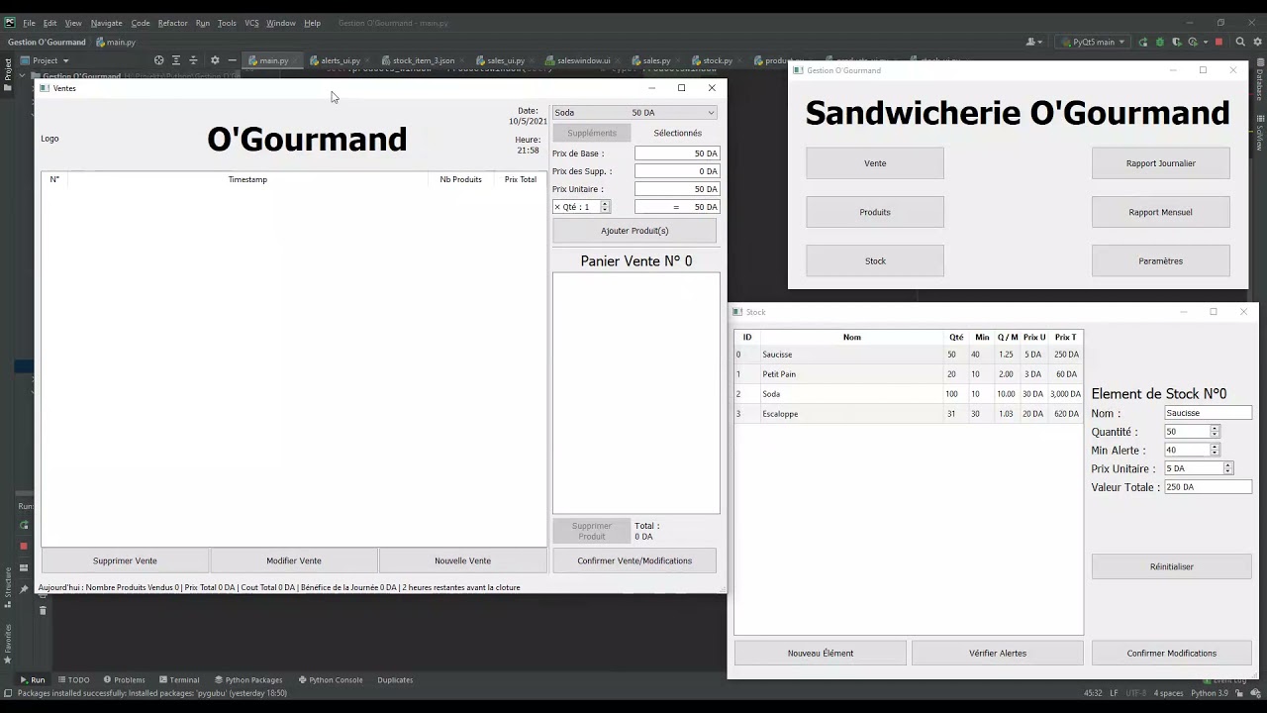Open Project panel options gear icon
The width and height of the screenshot is (1267, 713).
[x=215, y=60]
